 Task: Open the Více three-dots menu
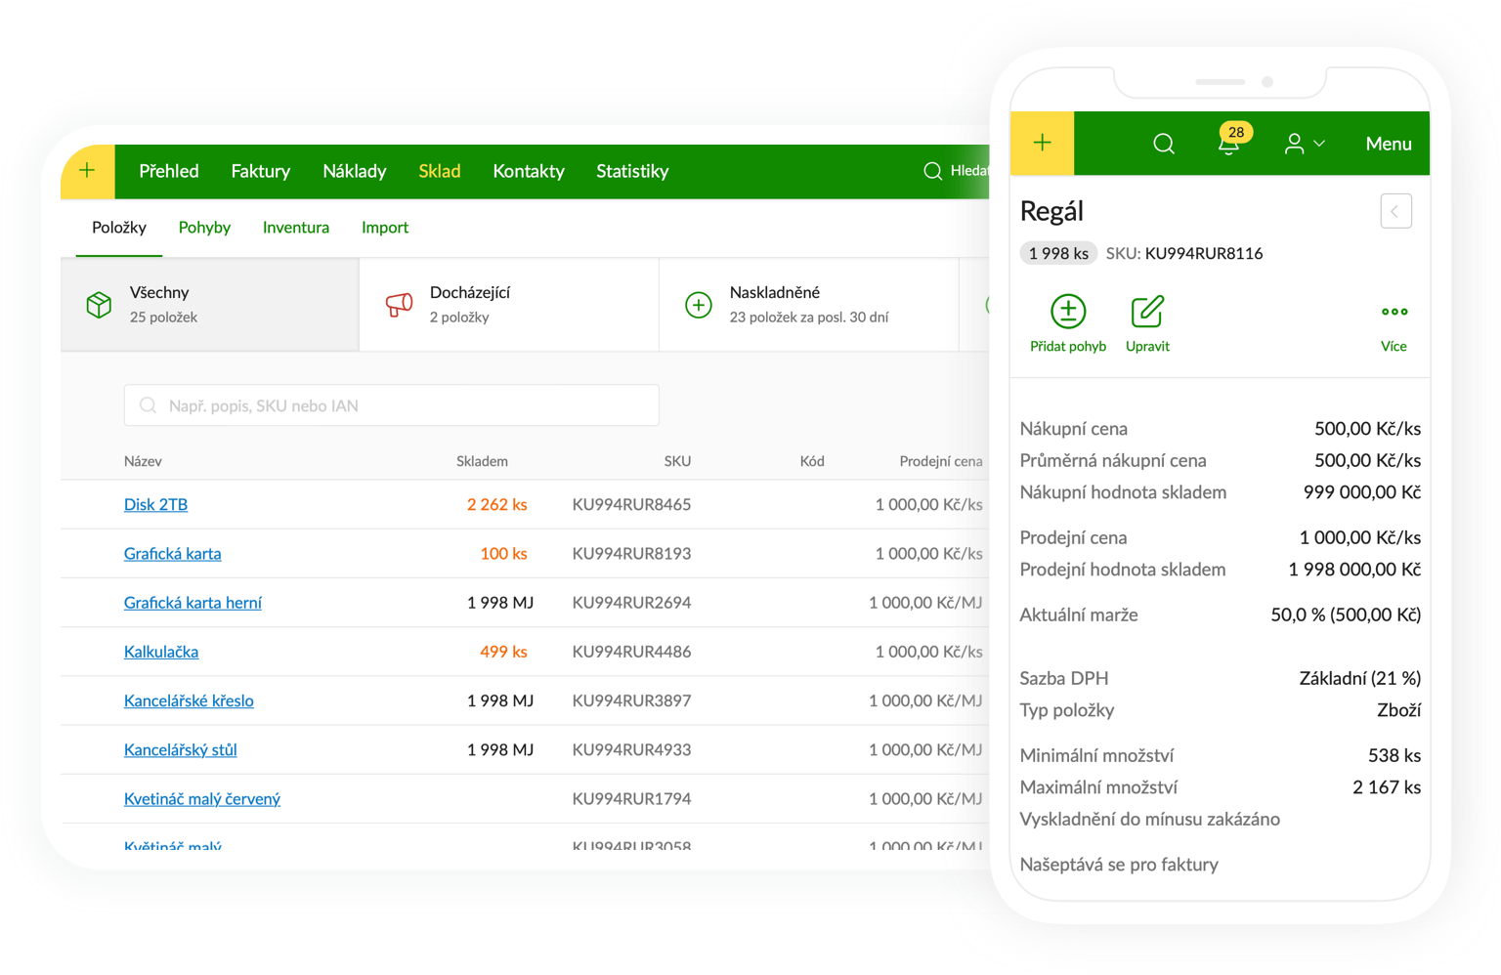point(1394,313)
